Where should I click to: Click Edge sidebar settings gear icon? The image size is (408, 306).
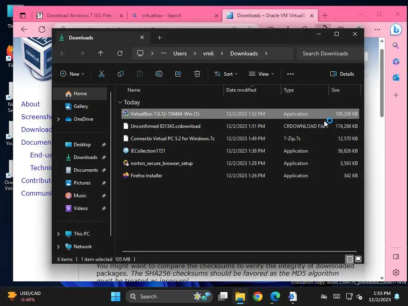[x=396, y=273]
